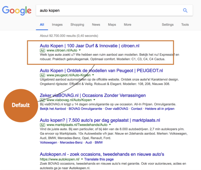201x170 pixels.
Task: Click 'Translate this page' link
Action: tap(99, 159)
